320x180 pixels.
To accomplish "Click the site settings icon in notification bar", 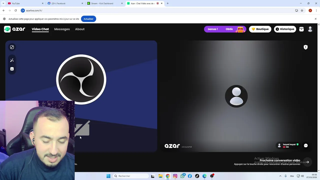I will (x=4, y=19).
